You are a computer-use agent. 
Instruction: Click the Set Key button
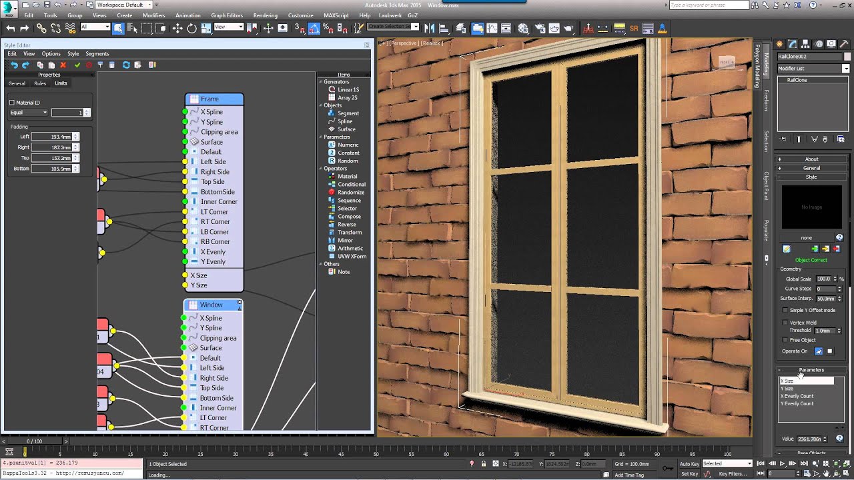coord(689,474)
